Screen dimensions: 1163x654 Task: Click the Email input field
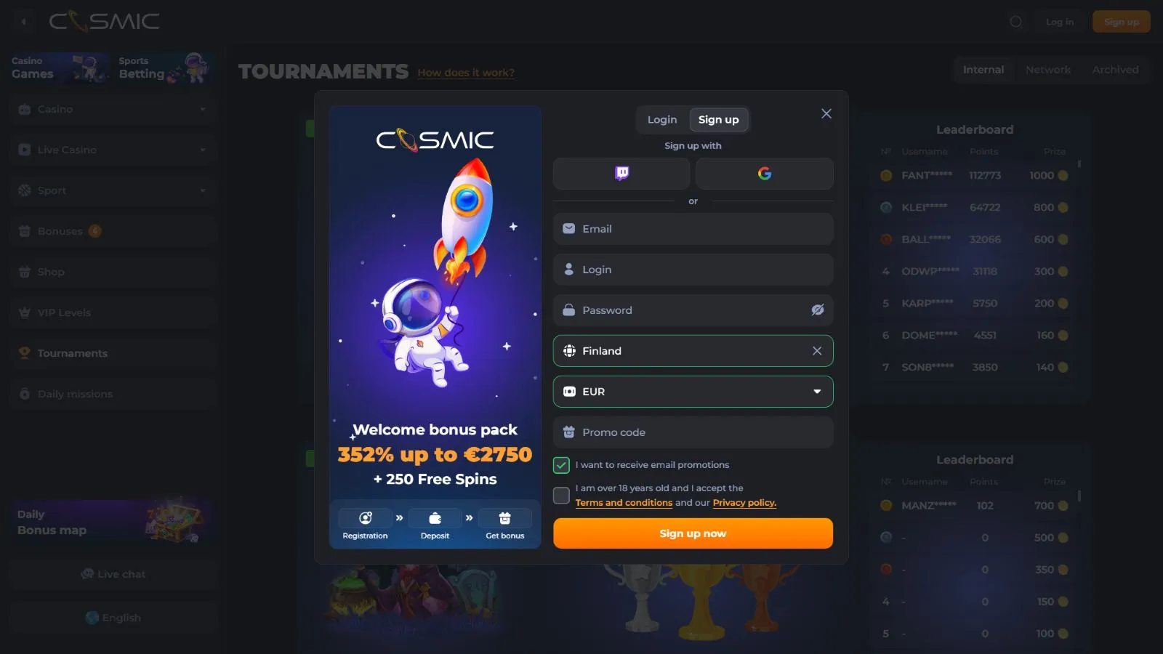click(693, 229)
